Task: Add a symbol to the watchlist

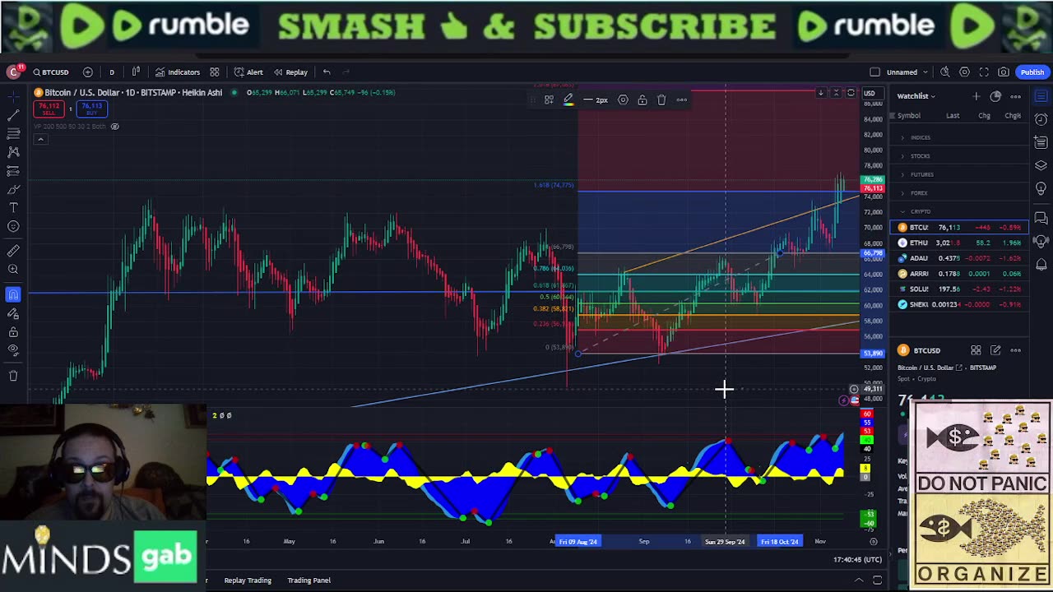Action: [x=976, y=96]
